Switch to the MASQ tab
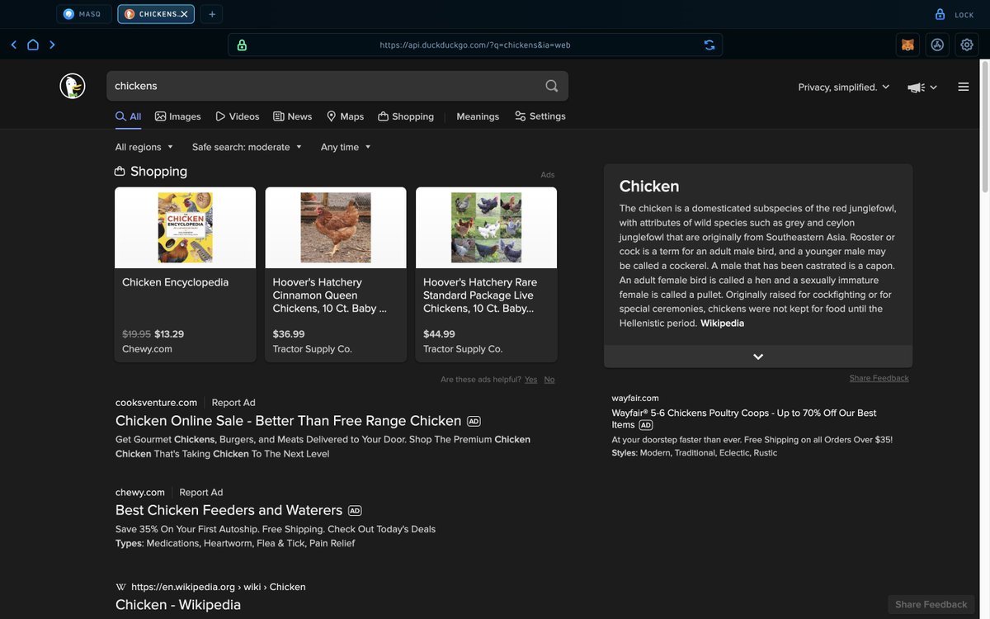The height and width of the screenshot is (619, 990). [84, 14]
